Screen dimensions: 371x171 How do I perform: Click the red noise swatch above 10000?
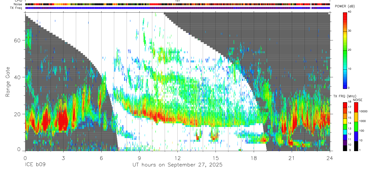tap(356, 107)
